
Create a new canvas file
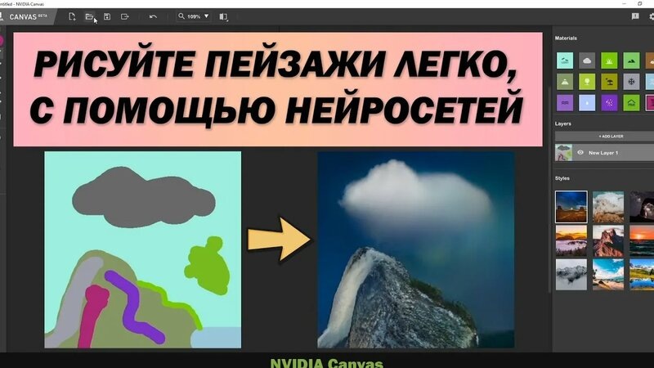coord(72,16)
